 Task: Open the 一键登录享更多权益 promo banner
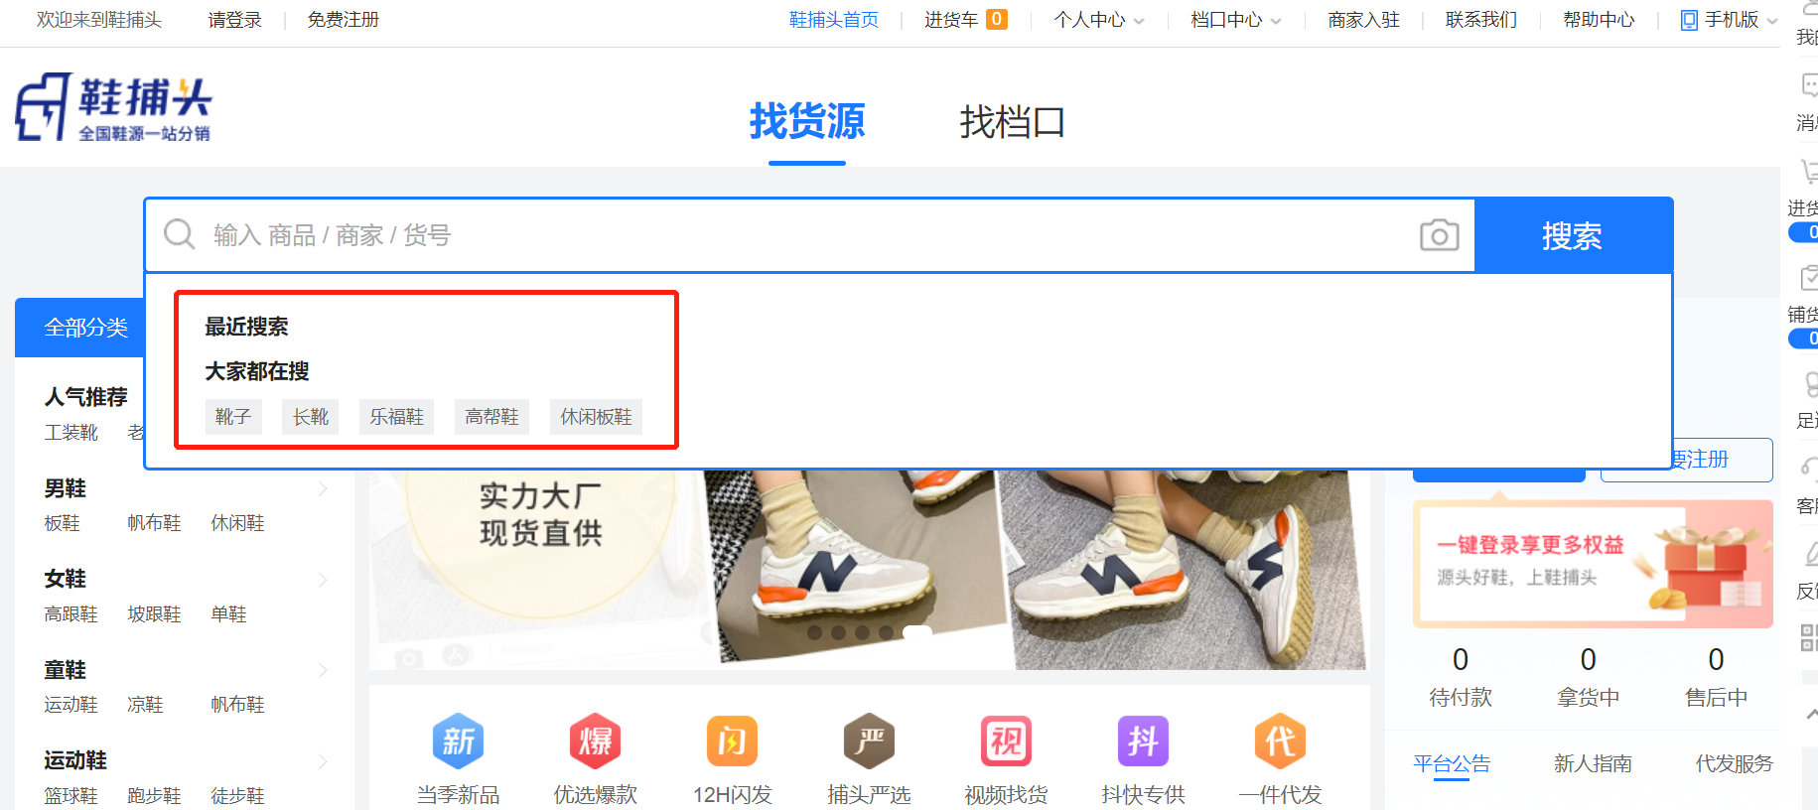(1592, 563)
